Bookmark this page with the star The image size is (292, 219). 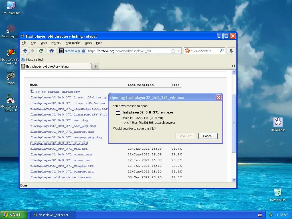[x=173, y=51]
